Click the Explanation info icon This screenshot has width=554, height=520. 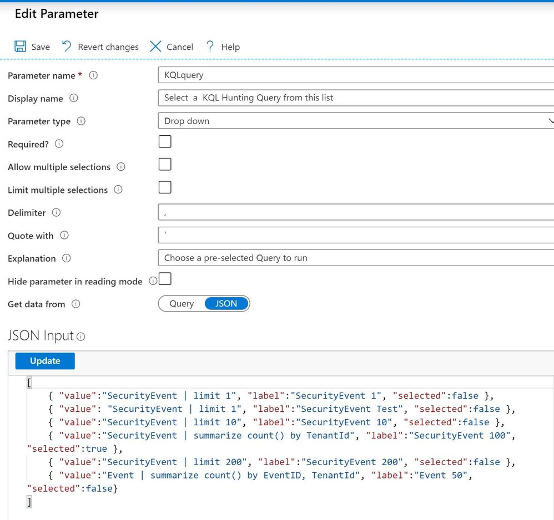coord(67,258)
